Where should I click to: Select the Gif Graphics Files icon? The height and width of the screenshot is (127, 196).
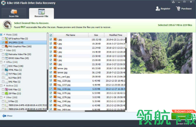point(6,38)
